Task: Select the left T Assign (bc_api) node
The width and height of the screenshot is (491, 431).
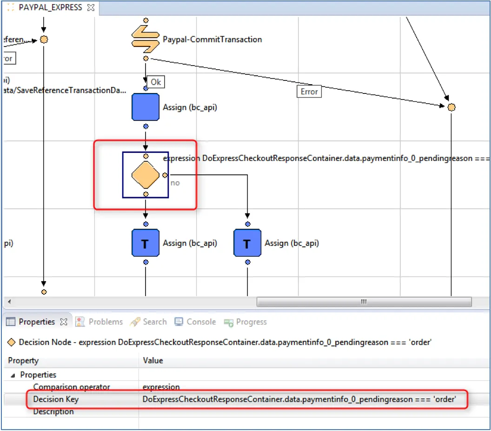Action: click(x=145, y=243)
